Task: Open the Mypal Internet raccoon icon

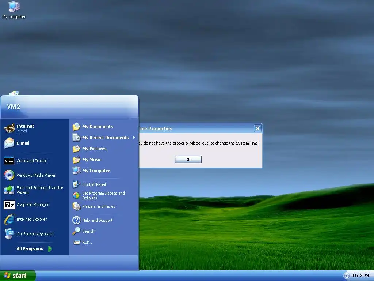Action: pos(9,128)
